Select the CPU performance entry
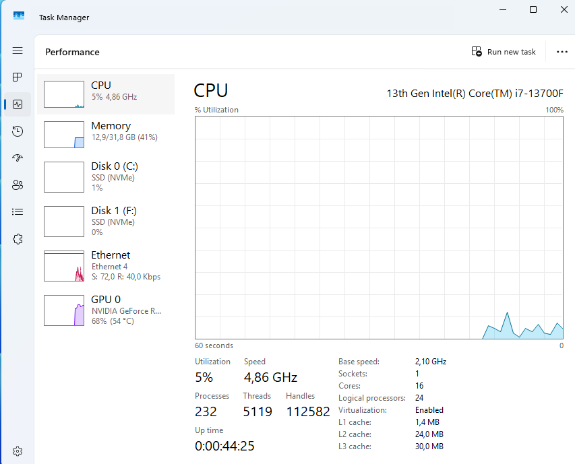575x464 pixels. point(106,94)
